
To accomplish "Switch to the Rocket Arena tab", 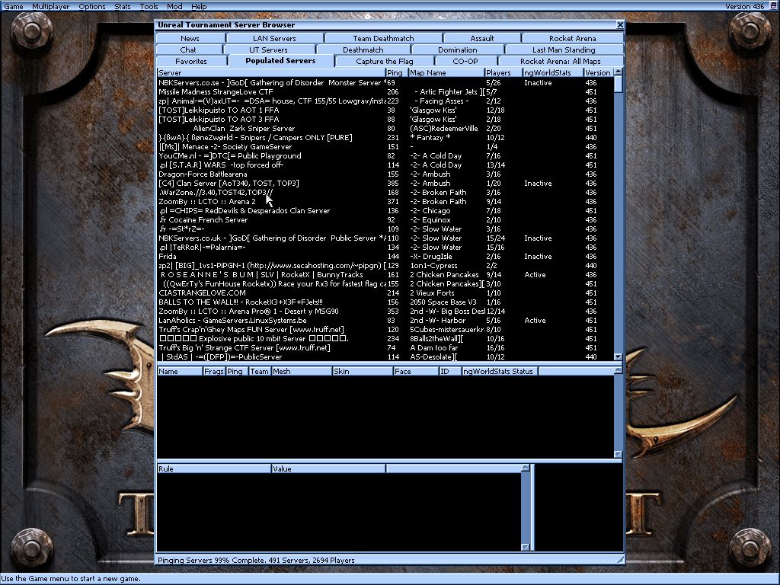I will (573, 38).
